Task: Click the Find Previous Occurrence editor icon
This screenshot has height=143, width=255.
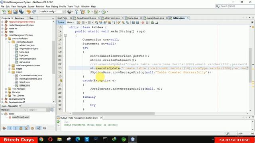Action: coord(101,23)
